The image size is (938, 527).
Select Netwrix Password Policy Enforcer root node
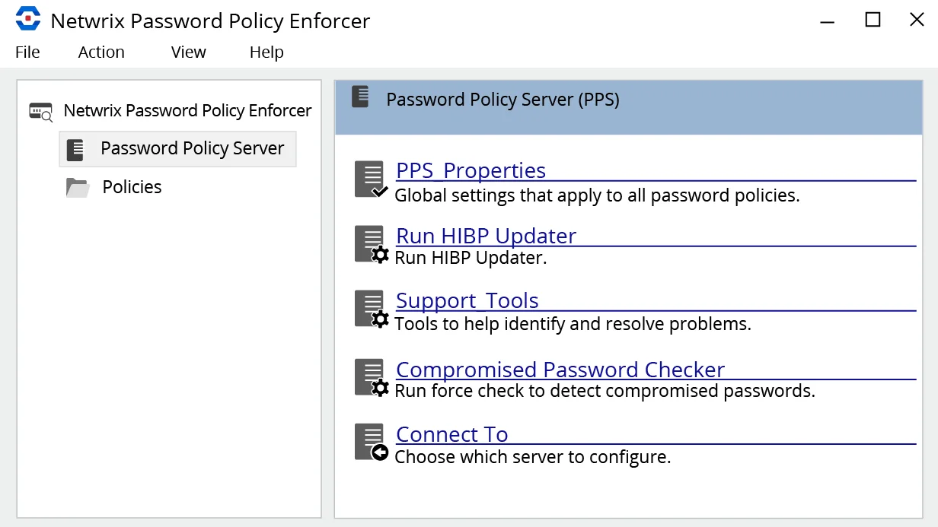click(187, 111)
